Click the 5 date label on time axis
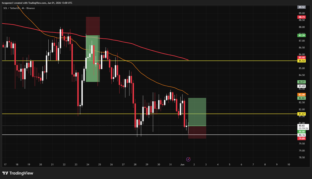Viewport: 312px width, 179px height. pos(230,164)
